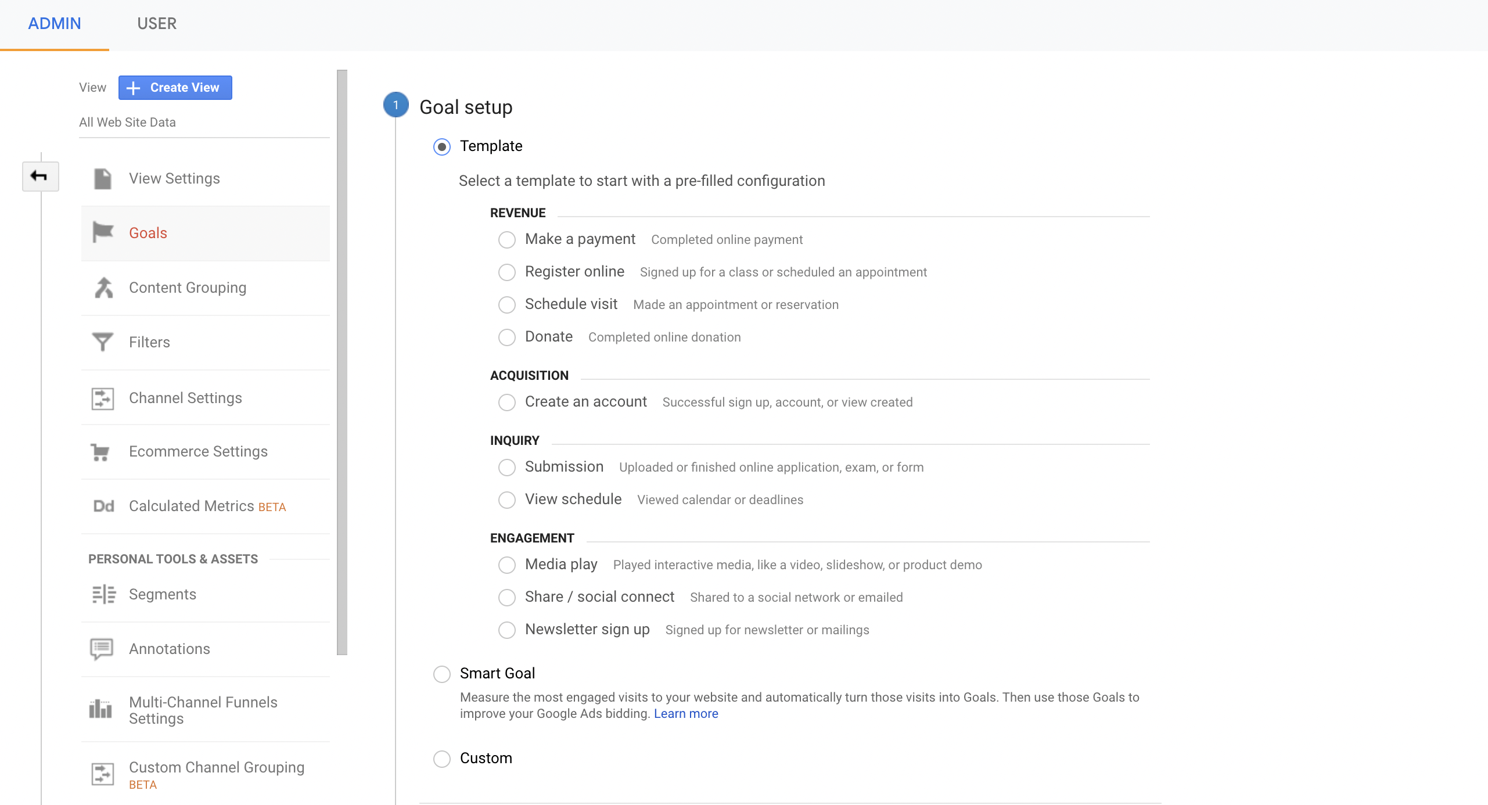The height and width of the screenshot is (805, 1488).
Task: Switch to the USER tab
Action: click(x=156, y=24)
